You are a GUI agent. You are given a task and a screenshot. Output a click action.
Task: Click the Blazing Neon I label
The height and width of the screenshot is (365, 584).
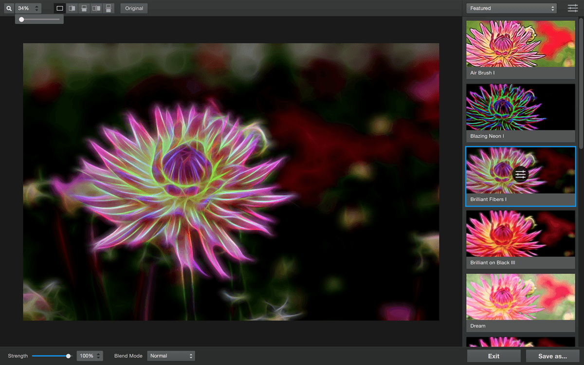[487, 136]
